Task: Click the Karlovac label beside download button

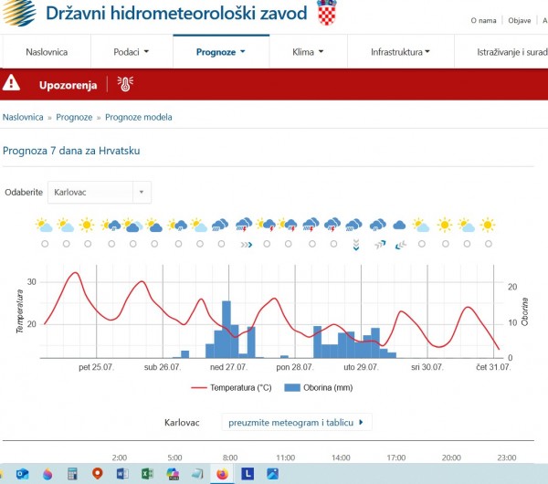Action: coord(182,423)
